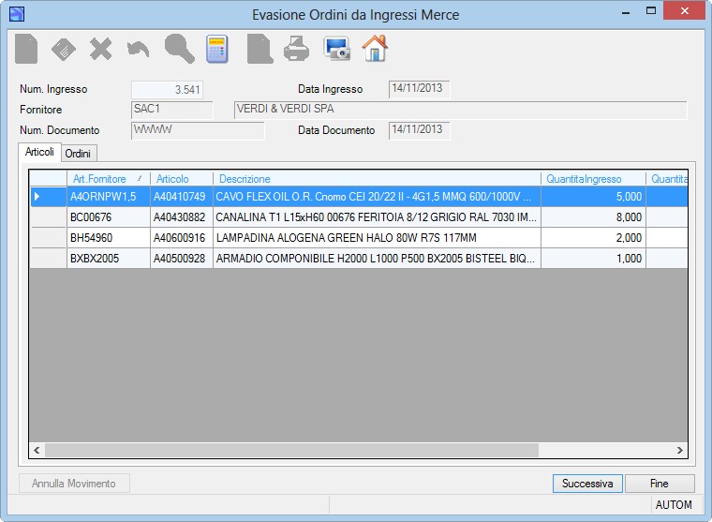Click the monitor with camera icon
The image size is (712, 522).
click(x=336, y=49)
